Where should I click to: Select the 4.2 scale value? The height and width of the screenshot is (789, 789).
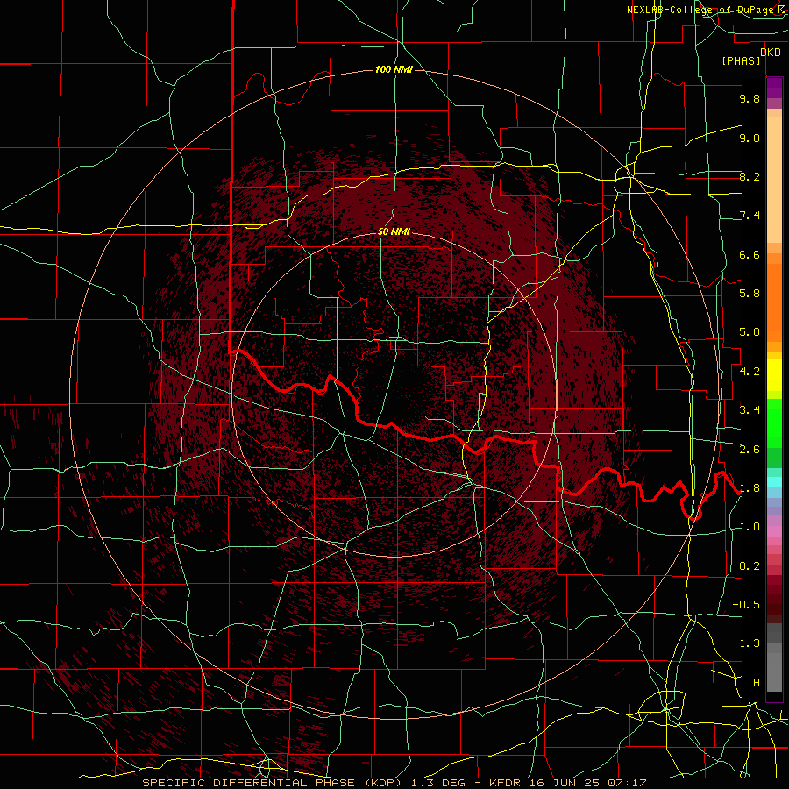click(750, 372)
